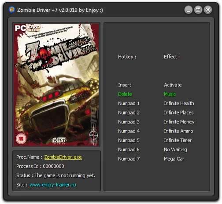
Task: Click the Numpad 3 hotkey label
Action: coord(129,122)
